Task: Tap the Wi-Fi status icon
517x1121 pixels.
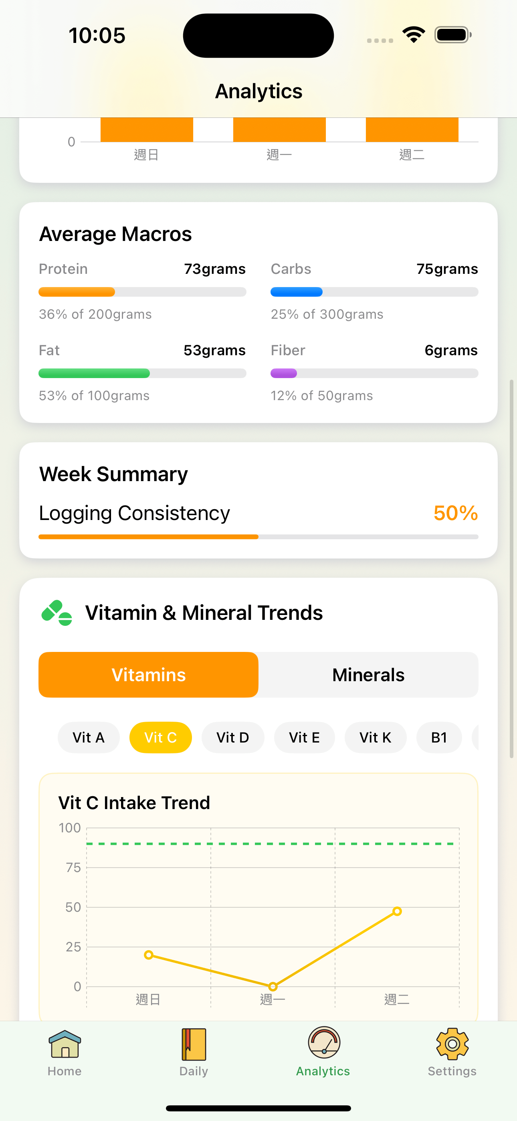Action: tap(414, 35)
